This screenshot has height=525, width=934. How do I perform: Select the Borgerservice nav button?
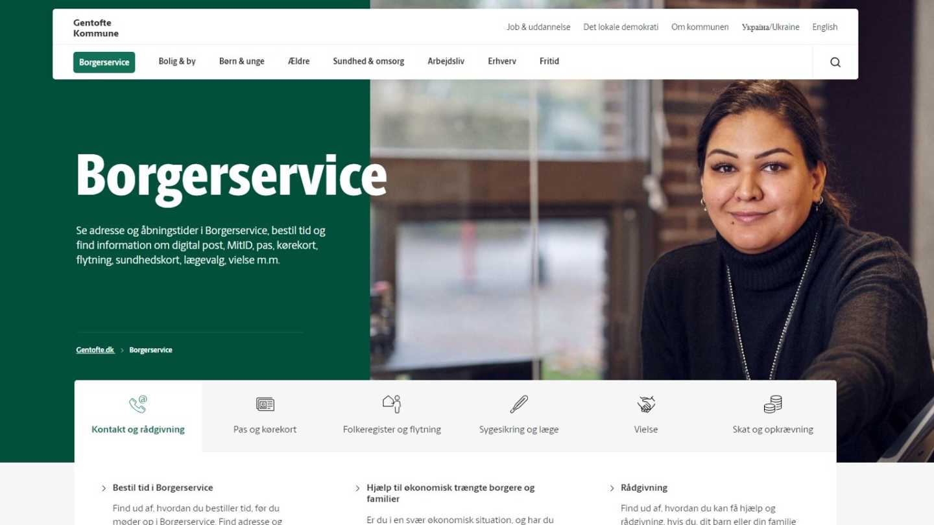[x=104, y=62]
